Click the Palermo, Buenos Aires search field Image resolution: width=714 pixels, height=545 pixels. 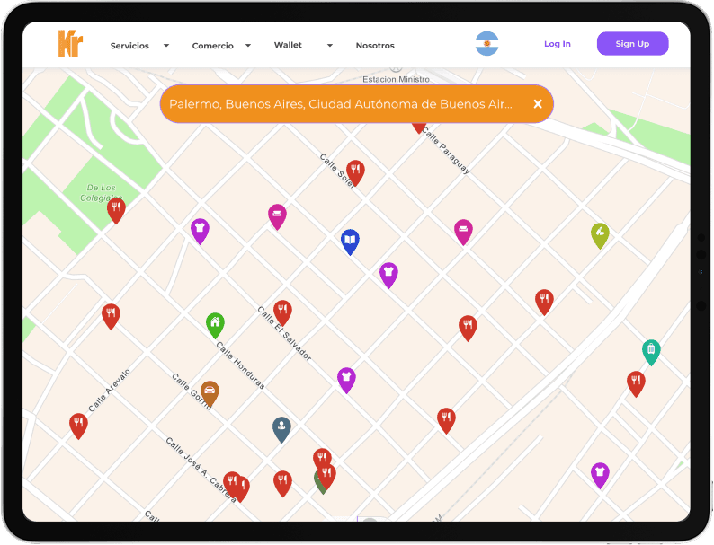point(342,104)
